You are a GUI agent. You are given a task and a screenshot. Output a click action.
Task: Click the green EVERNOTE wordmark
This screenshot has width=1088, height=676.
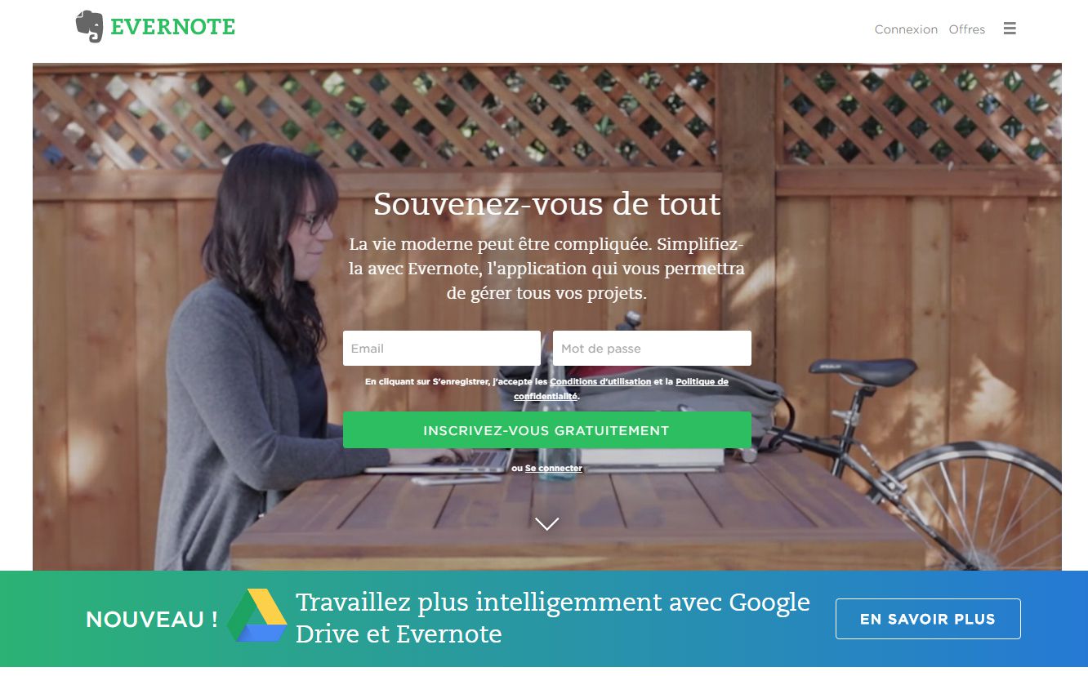(172, 28)
